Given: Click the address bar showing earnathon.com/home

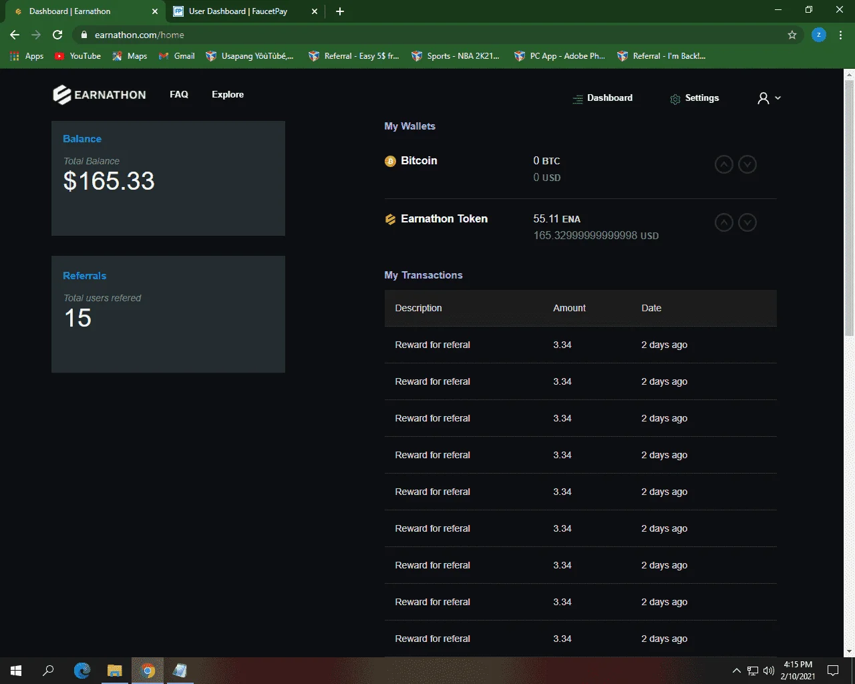Looking at the screenshot, I should 438,35.
